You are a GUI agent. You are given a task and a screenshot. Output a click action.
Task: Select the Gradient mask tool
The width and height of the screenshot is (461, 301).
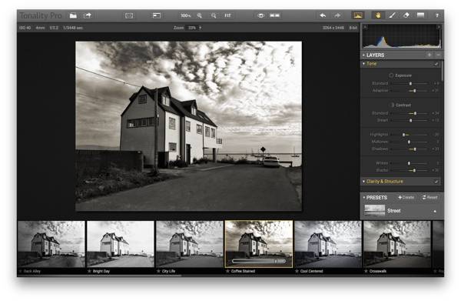coord(421,15)
